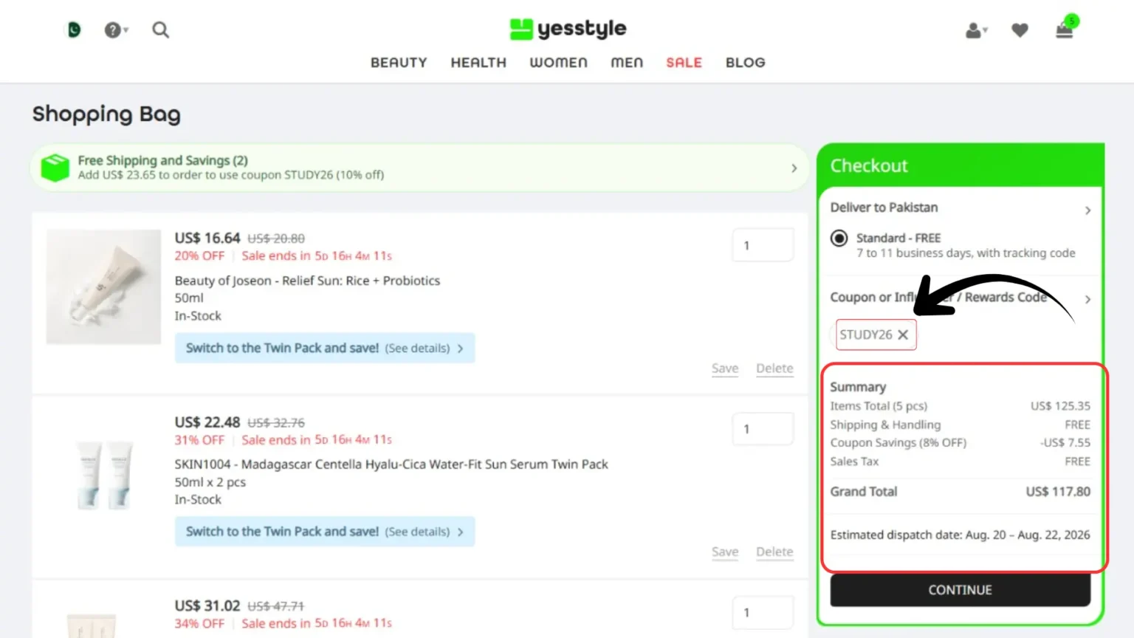Image resolution: width=1134 pixels, height=638 pixels.
Task: Open the wishlist heart icon
Action: (x=1020, y=30)
